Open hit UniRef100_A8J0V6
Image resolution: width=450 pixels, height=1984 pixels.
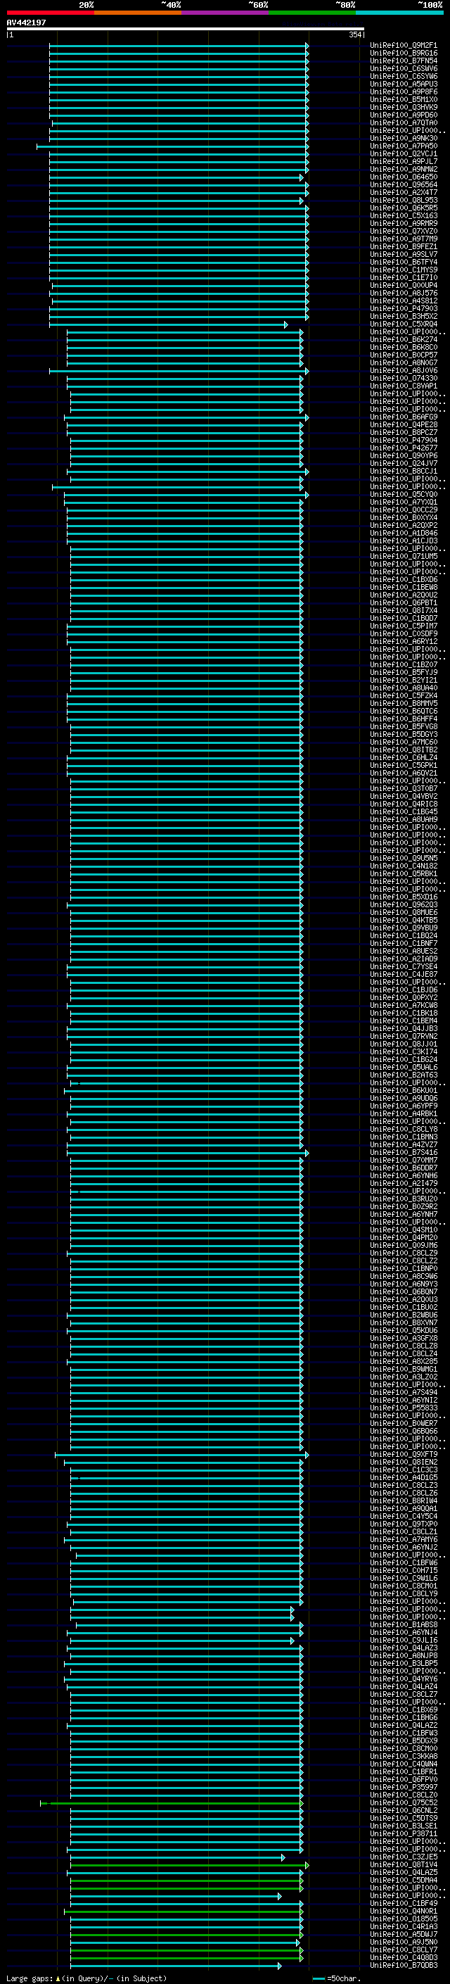click(x=404, y=370)
